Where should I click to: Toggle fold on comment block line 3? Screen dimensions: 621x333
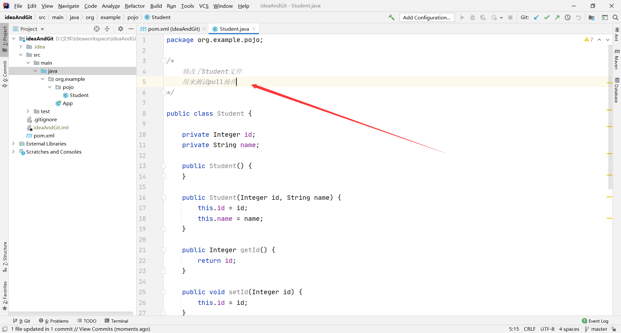[164, 61]
